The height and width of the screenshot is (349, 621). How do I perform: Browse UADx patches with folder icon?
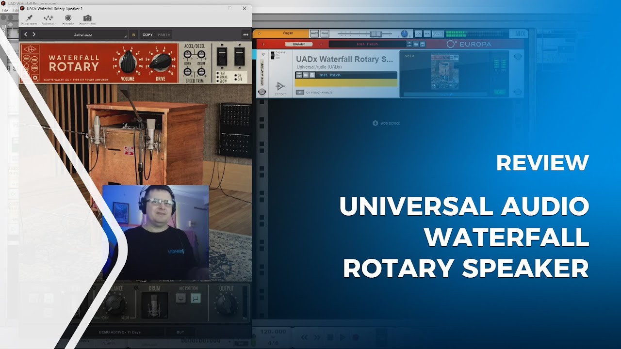point(306,75)
